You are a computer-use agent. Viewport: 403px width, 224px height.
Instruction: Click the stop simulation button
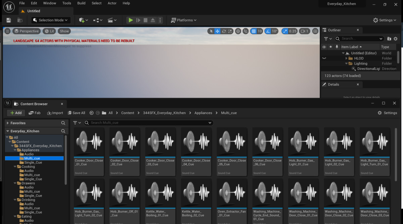pyautogui.click(x=145, y=20)
